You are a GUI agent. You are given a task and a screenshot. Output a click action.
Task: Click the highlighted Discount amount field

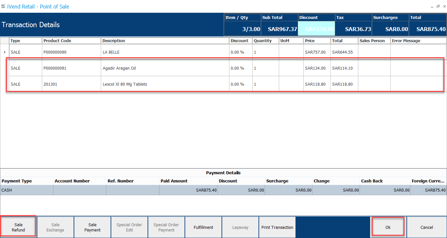click(x=316, y=29)
